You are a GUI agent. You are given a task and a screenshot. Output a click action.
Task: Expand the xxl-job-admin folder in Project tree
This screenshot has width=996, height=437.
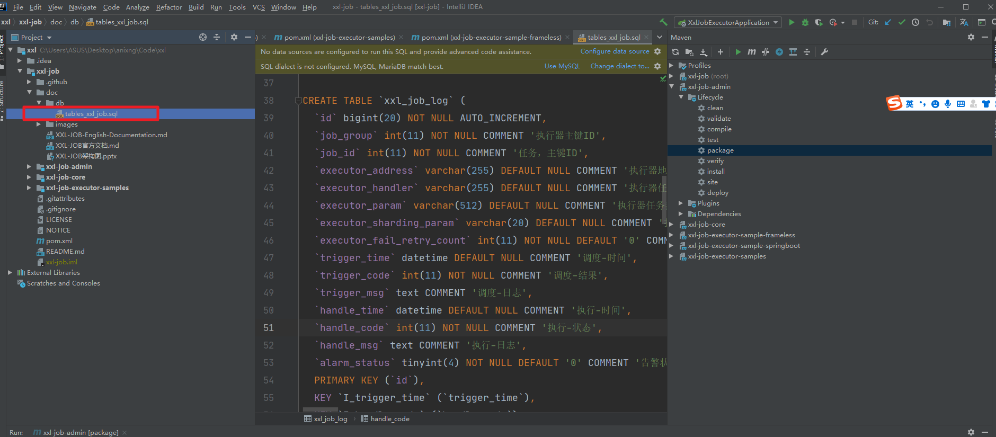(x=29, y=166)
